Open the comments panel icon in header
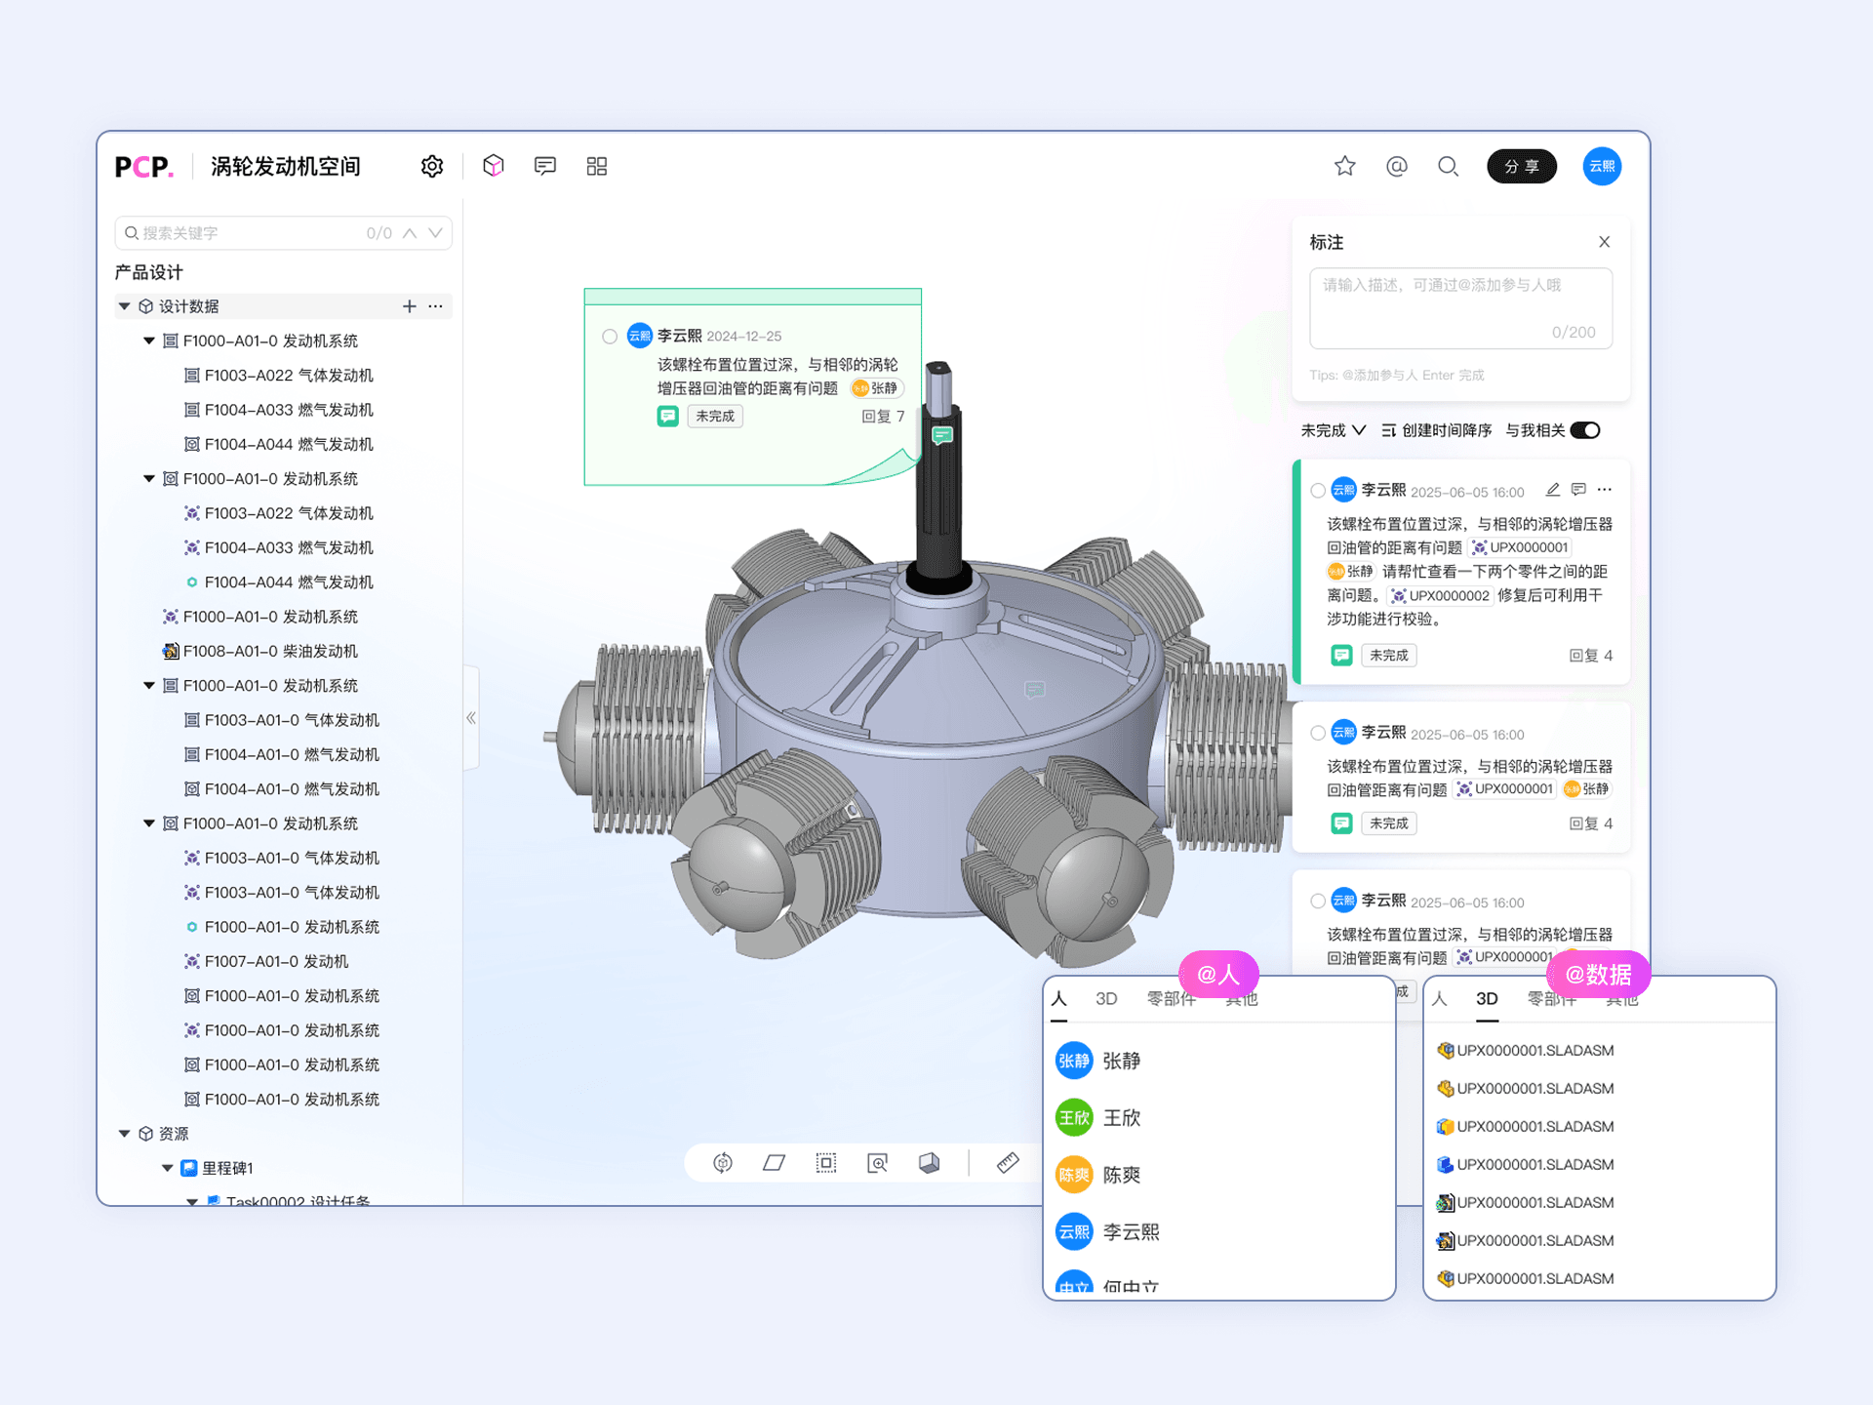This screenshot has width=1873, height=1405. point(545,166)
